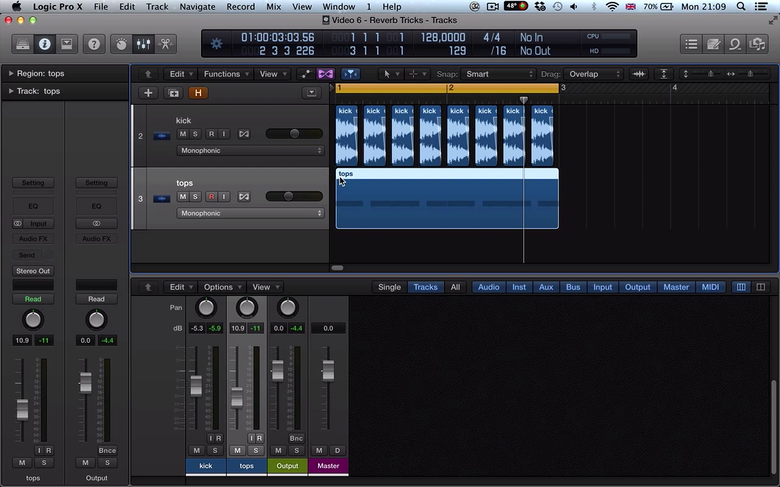Open the Navigate menu
This screenshot has height=487, width=780.
197,7
